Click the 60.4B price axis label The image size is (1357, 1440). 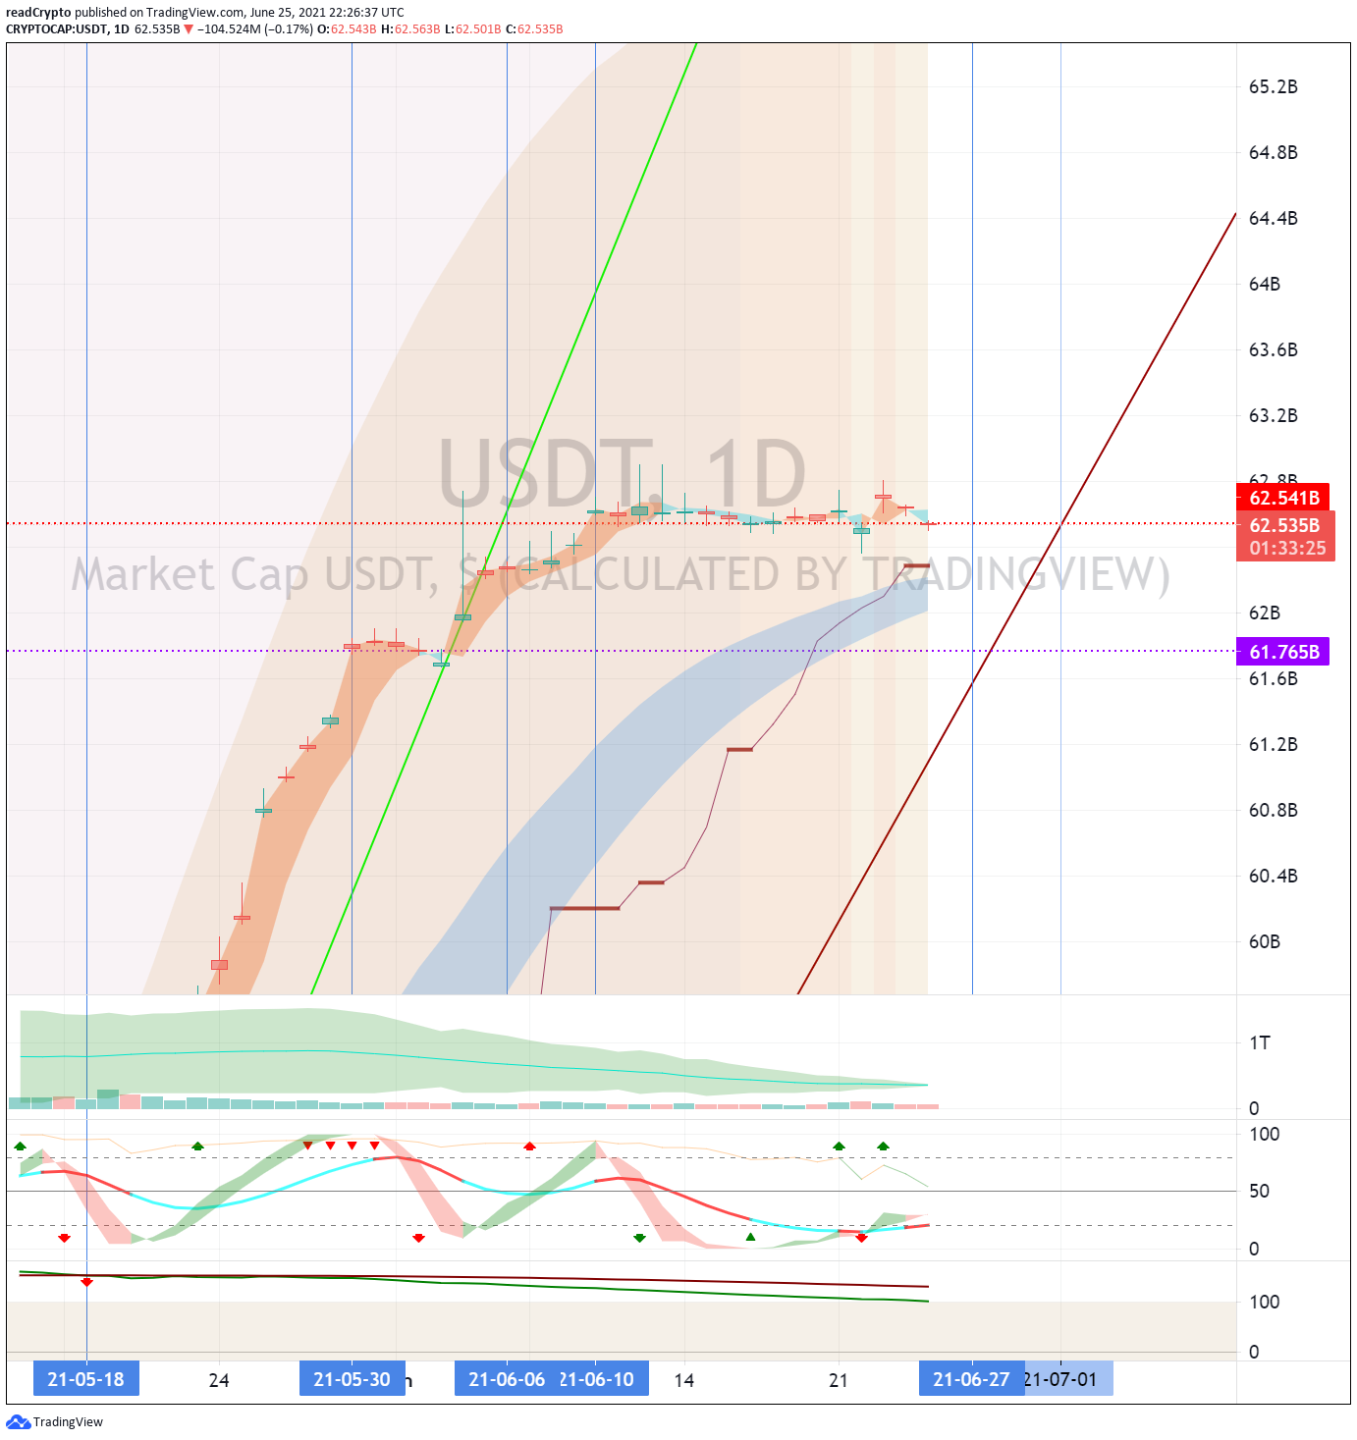pyautogui.click(x=1273, y=876)
